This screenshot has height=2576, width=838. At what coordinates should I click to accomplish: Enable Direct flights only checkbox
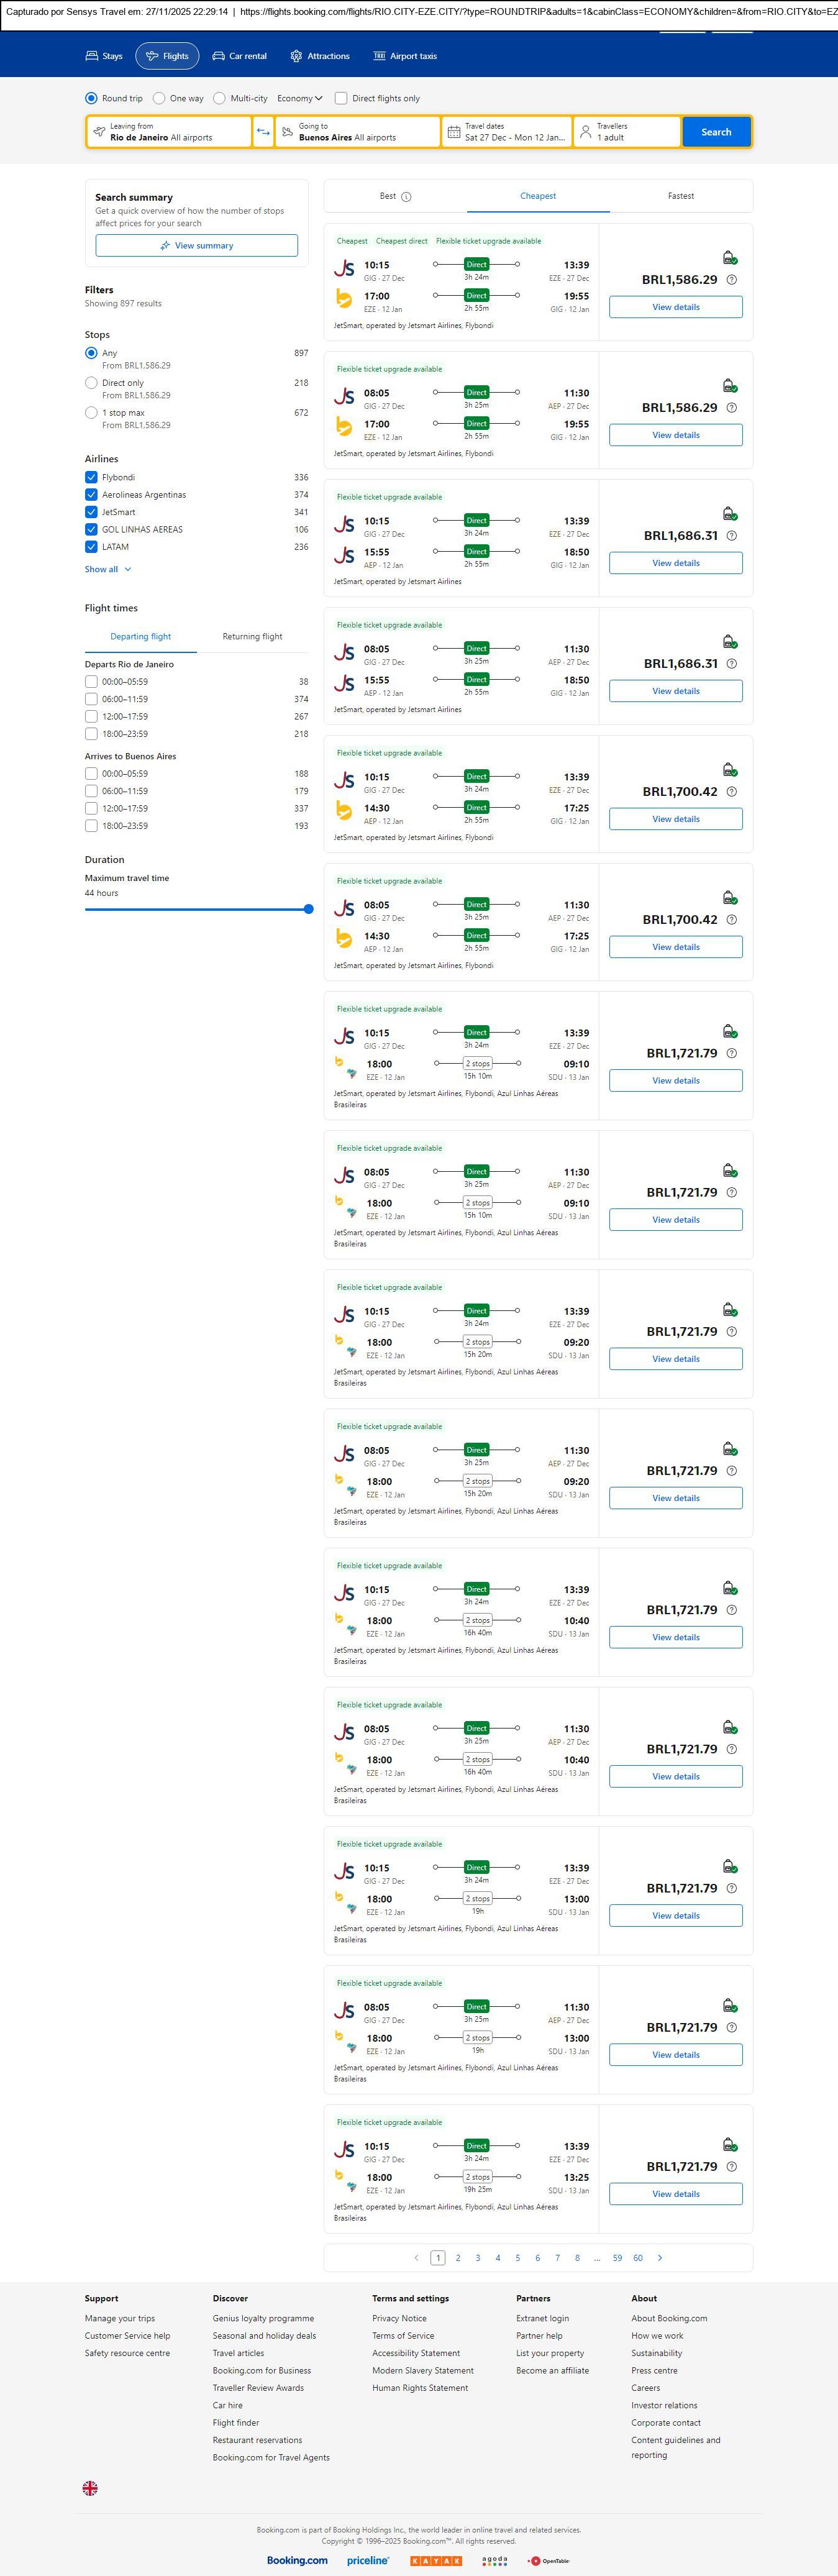pos(341,99)
